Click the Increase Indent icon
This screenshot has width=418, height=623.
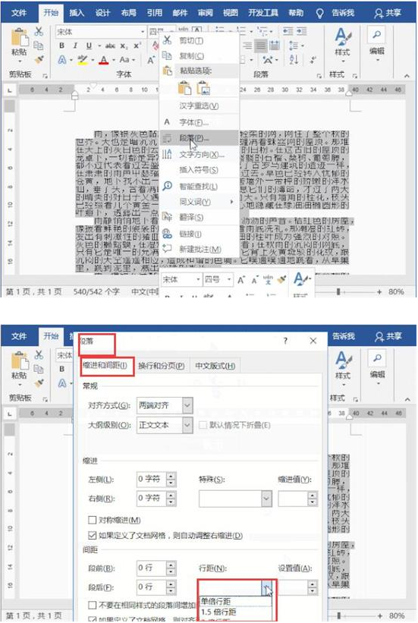[302, 31]
